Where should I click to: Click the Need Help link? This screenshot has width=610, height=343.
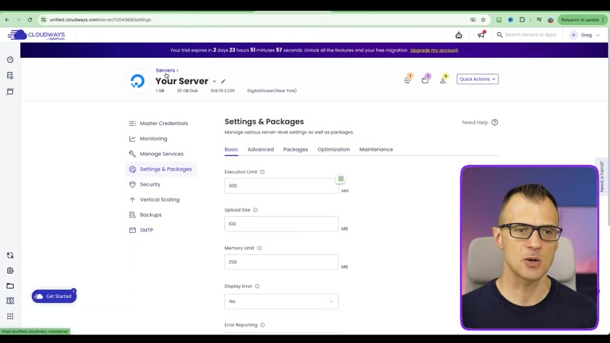(x=475, y=122)
